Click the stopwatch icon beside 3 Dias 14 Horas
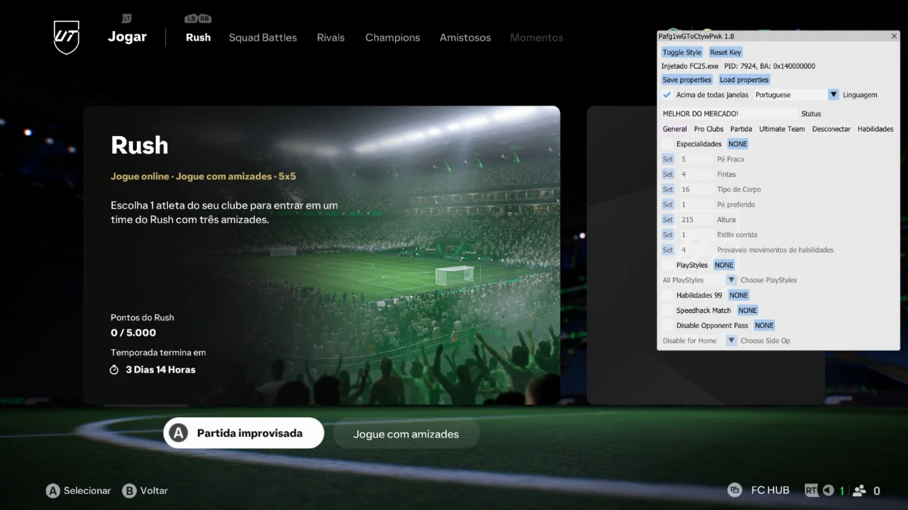This screenshot has height=510, width=908. [114, 369]
